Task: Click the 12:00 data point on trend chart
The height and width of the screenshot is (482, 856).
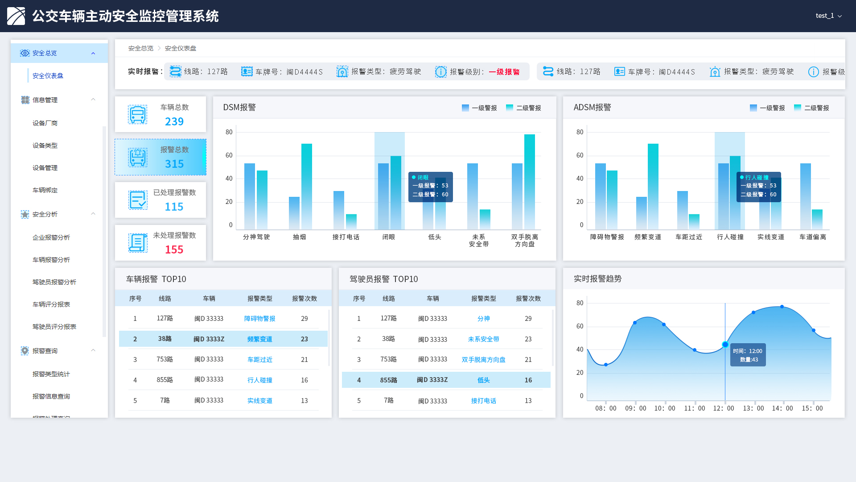Action: [725, 345]
